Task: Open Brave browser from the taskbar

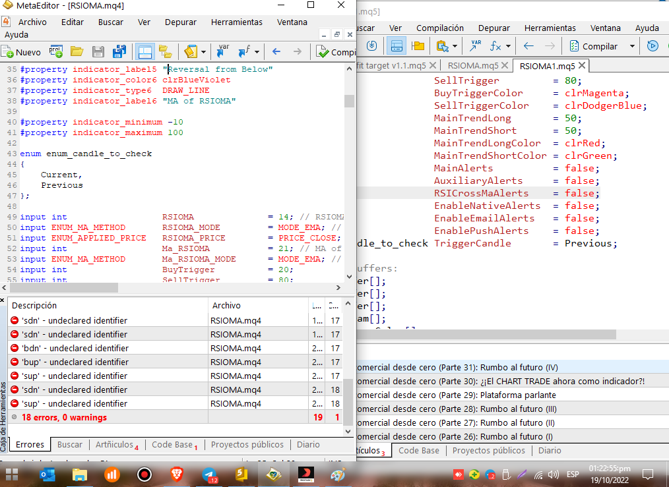Action: pos(176,474)
